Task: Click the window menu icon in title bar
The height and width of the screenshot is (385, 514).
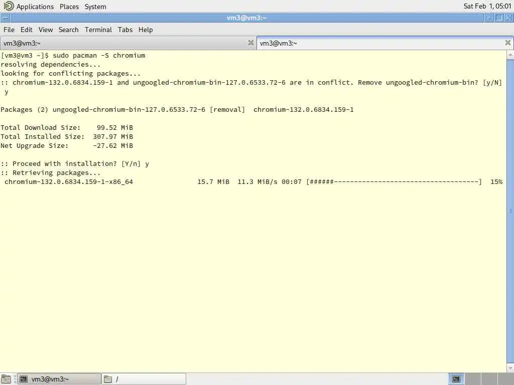Action: [5, 18]
